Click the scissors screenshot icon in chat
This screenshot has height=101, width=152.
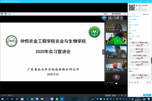coord(132,82)
